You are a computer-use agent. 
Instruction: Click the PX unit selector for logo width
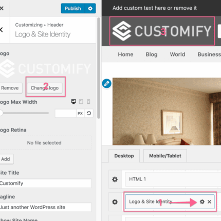pyautogui.click(x=80, y=113)
